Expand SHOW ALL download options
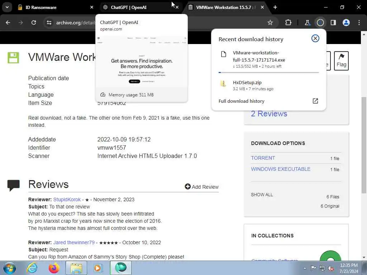Image resolution: width=367 pixels, height=275 pixels. (x=262, y=194)
